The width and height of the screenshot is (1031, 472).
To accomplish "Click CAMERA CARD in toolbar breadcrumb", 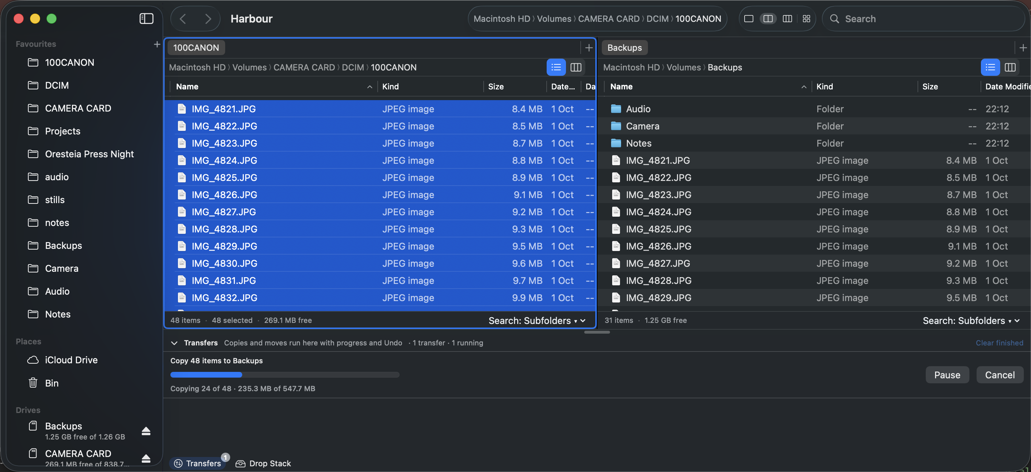I will coord(608,19).
